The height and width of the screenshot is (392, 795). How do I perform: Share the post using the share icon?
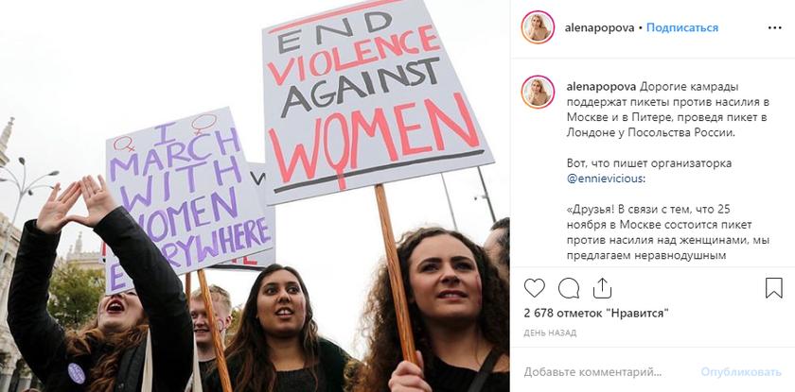tap(602, 288)
